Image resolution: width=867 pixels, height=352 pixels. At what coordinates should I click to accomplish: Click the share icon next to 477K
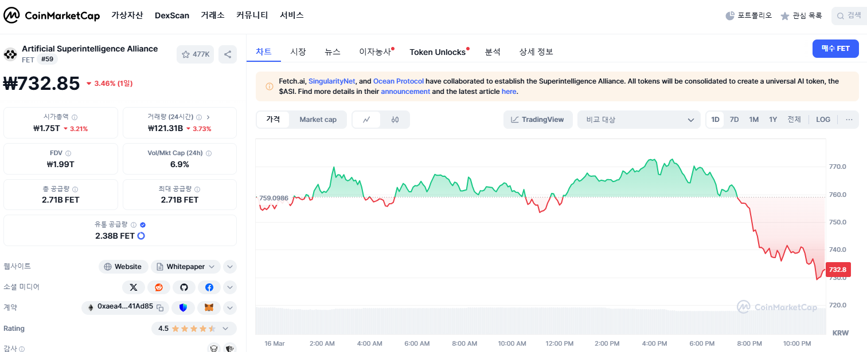pos(228,54)
